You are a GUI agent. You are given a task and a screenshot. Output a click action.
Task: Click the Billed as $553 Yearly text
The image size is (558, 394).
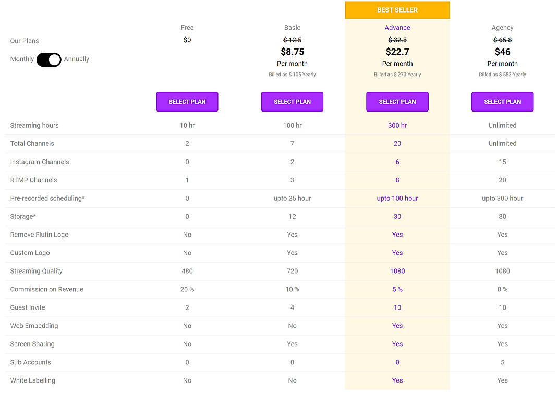[x=502, y=74]
